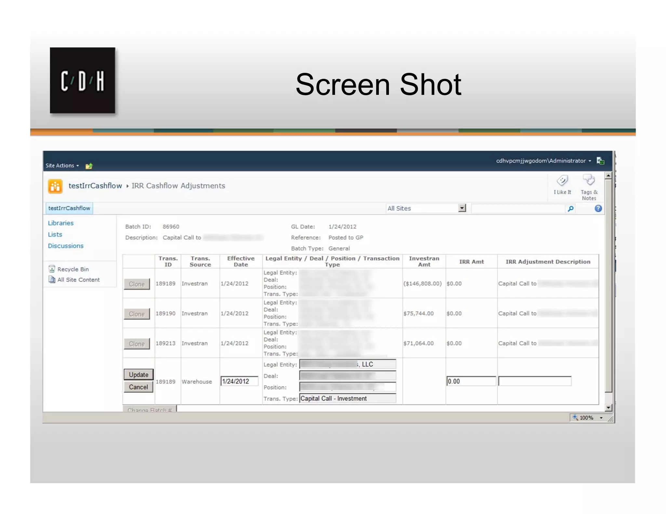Open Libraries in the left navigation
This screenshot has height=514, width=666.
pos(61,223)
